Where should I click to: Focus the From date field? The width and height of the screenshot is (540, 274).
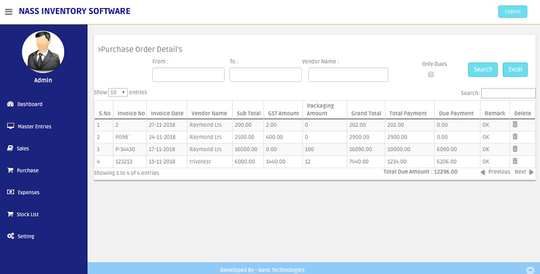pos(188,74)
